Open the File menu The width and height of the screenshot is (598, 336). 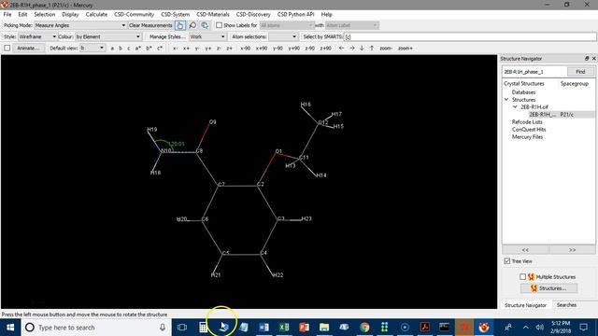(x=7, y=14)
